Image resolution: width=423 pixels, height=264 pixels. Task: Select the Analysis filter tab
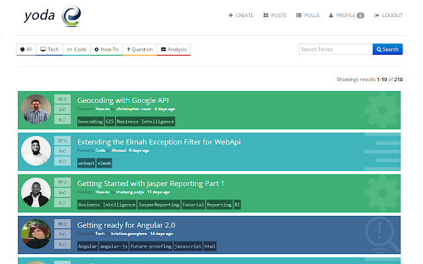174,49
